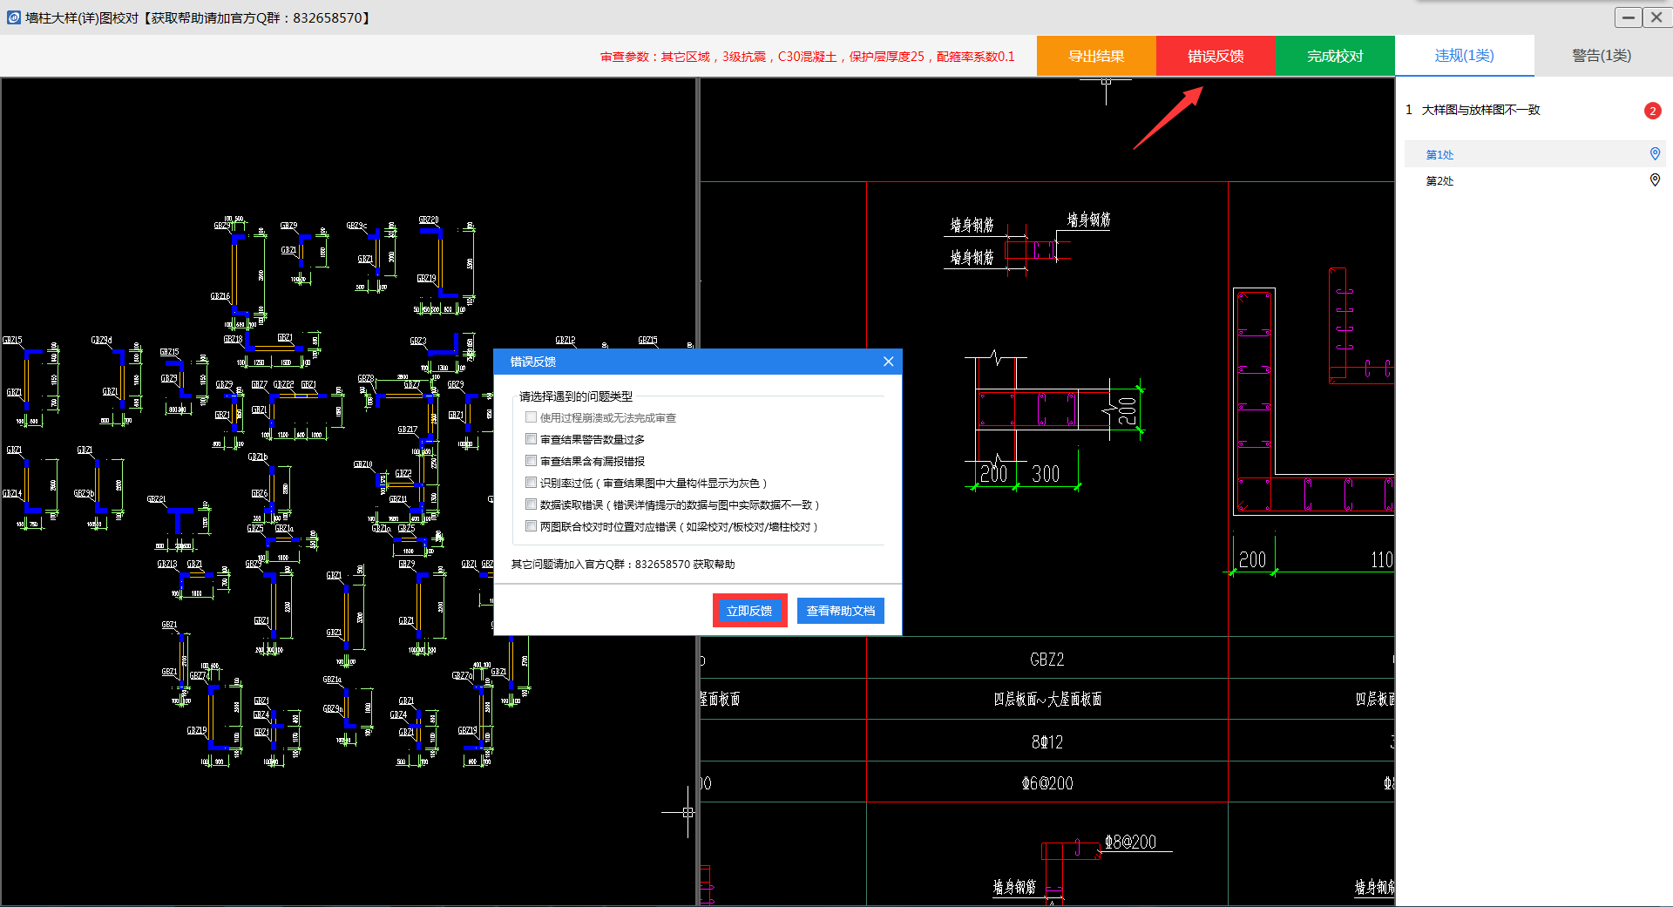The image size is (1673, 907).
Task: Open 查看帮助文档 button
Action: tap(840, 611)
